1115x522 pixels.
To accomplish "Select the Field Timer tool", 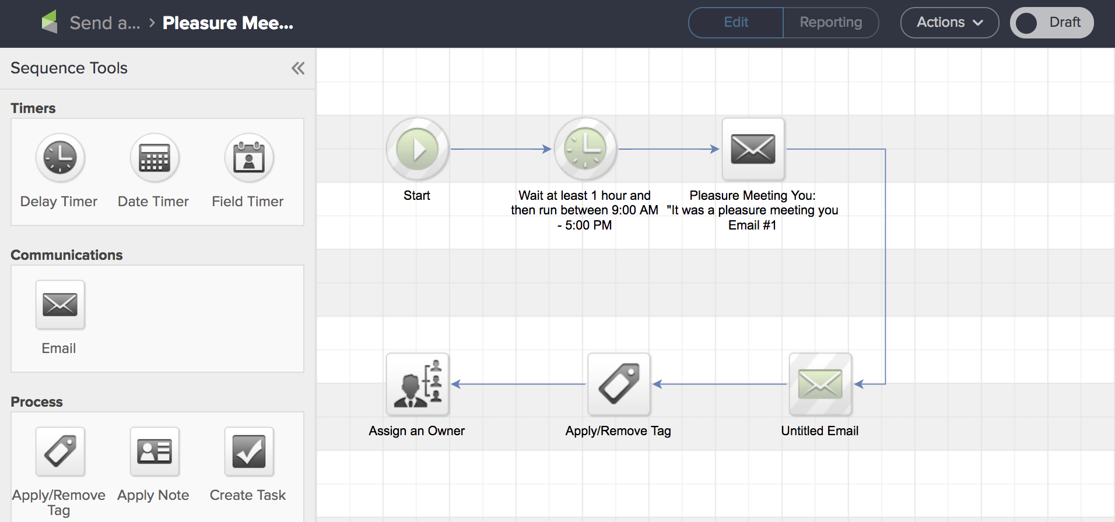I will [249, 158].
